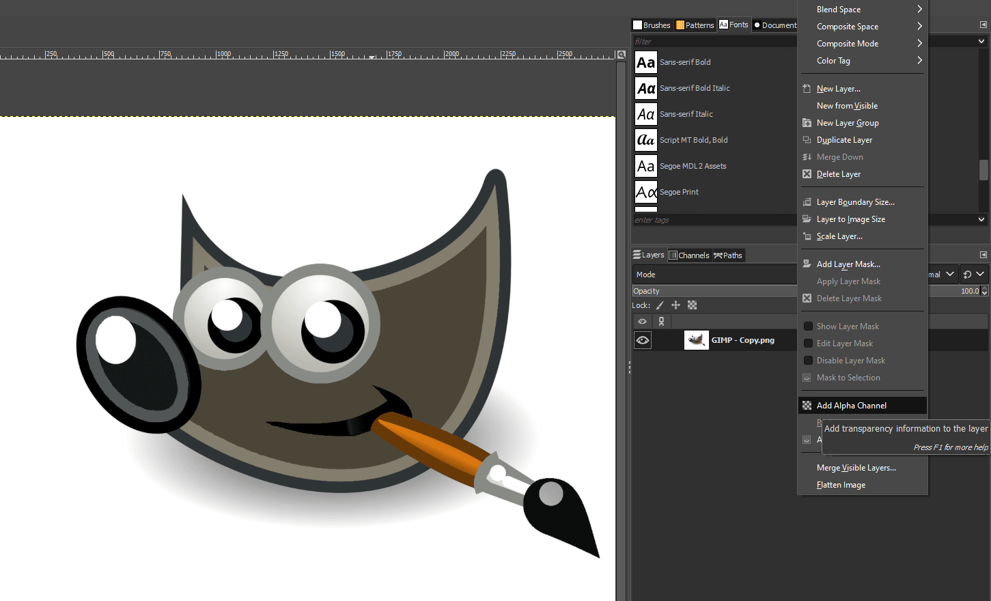Click the New Layer icon in the menu
Viewport: 991px width, 601px height.
pyautogui.click(x=808, y=88)
